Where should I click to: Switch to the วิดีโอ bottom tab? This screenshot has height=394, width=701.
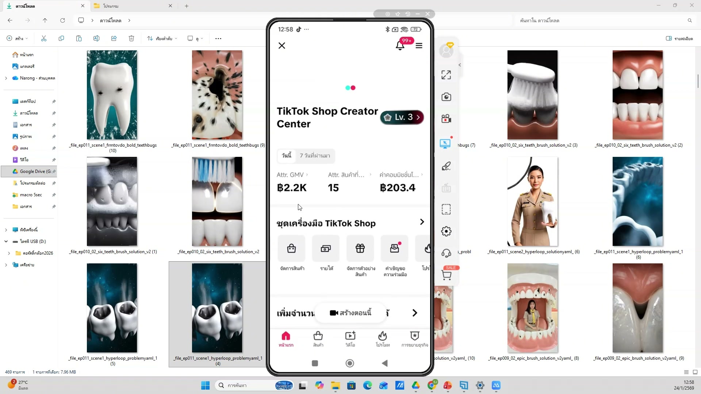point(350,339)
